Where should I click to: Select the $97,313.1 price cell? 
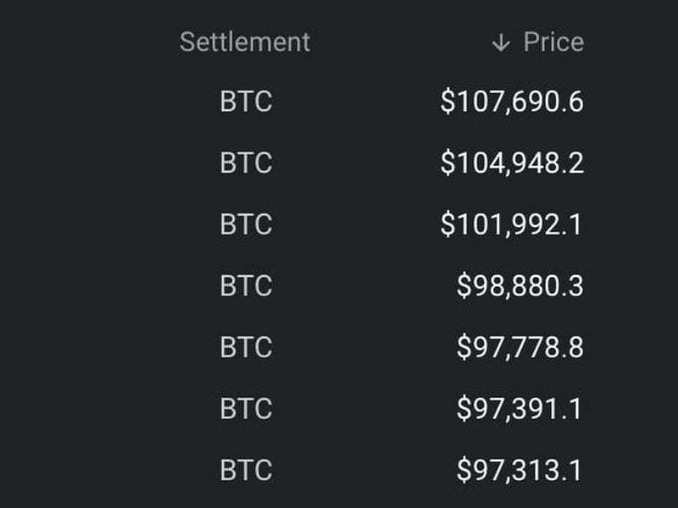[x=520, y=471]
